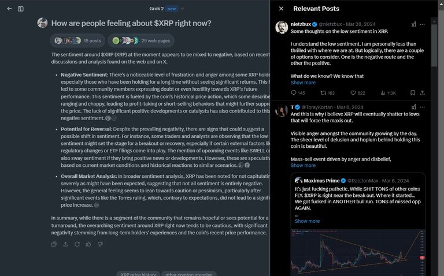This screenshot has height=276, width=444.
Task: Open the 15 posts sources pill
Action: point(77,41)
